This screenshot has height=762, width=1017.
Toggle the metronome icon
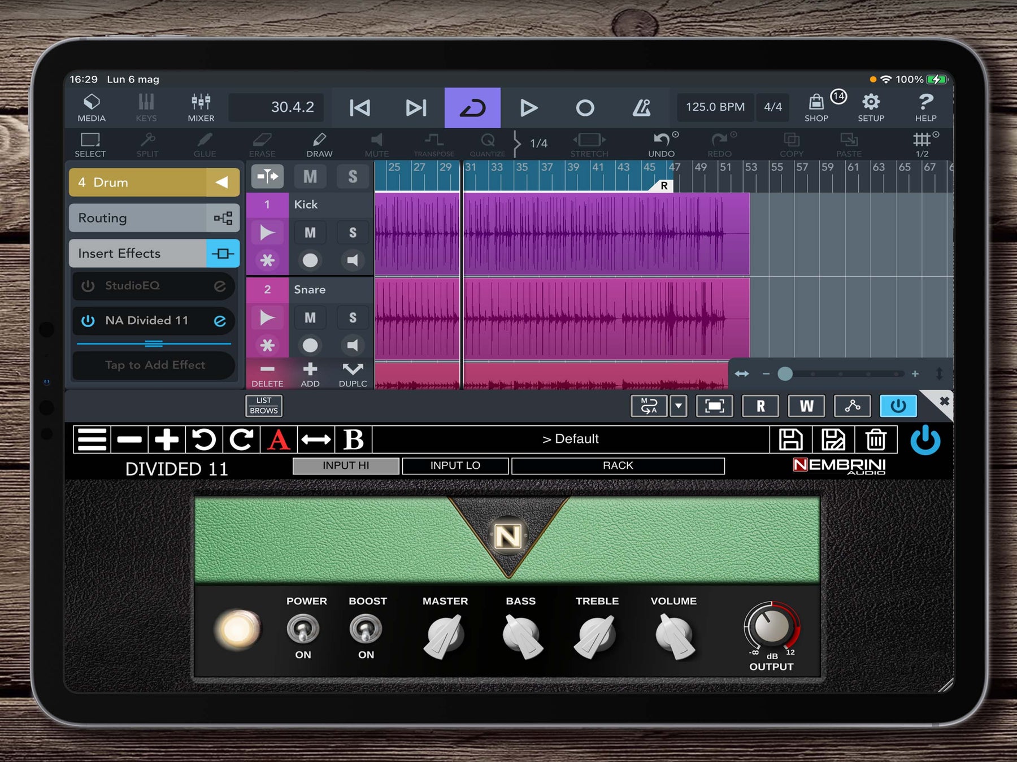point(641,107)
